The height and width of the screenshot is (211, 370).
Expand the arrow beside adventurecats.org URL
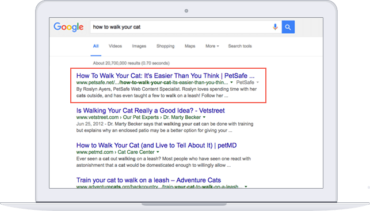tap(246, 186)
